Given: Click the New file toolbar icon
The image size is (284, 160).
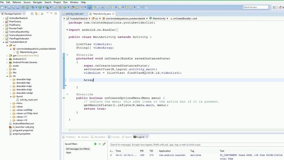Looking at the screenshot, I should (x=2, y=7).
